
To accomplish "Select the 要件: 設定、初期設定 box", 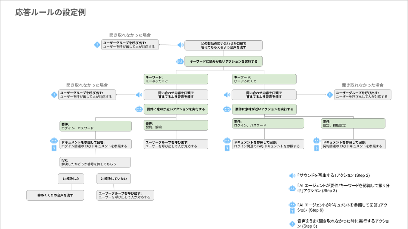I will (x=353, y=123).
